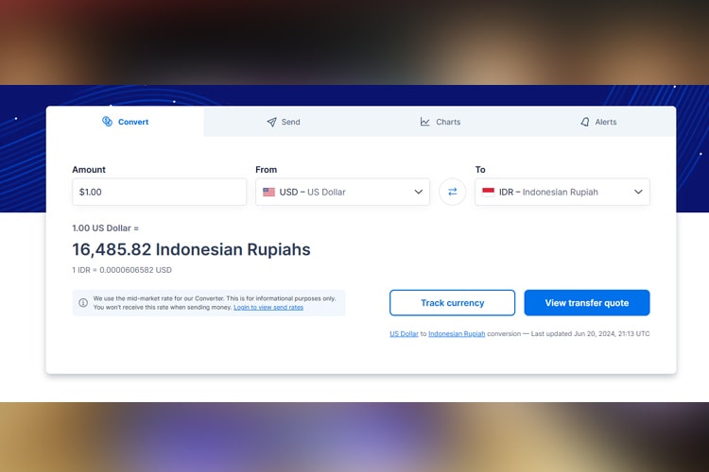
Task: Click the Track currency button
Action: (452, 303)
